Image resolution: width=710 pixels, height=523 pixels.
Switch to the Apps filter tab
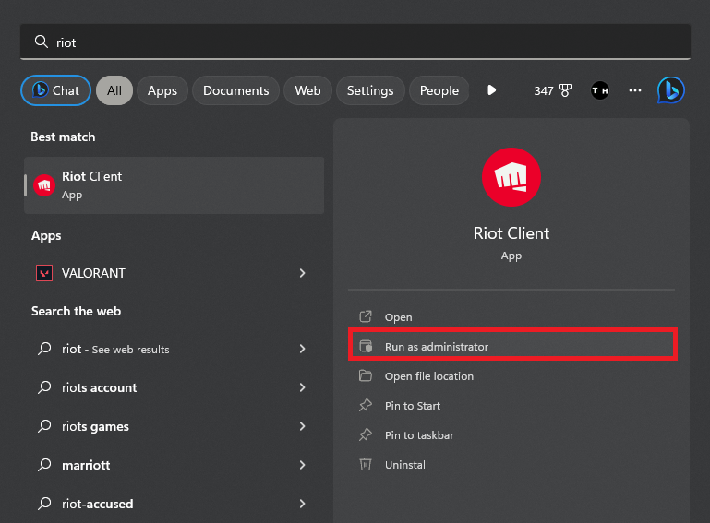click(x=162, y=90)
